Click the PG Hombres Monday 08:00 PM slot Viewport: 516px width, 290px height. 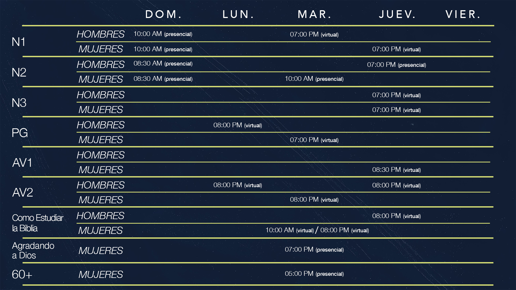click(238, 125)
